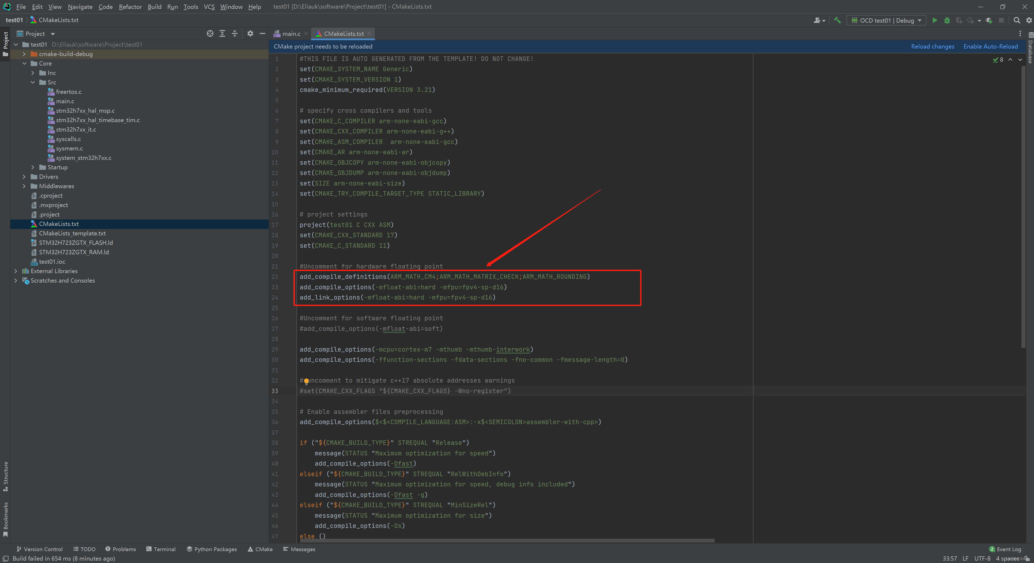
Task: Open the Refactor menu
Action: [x=130, y=6]
